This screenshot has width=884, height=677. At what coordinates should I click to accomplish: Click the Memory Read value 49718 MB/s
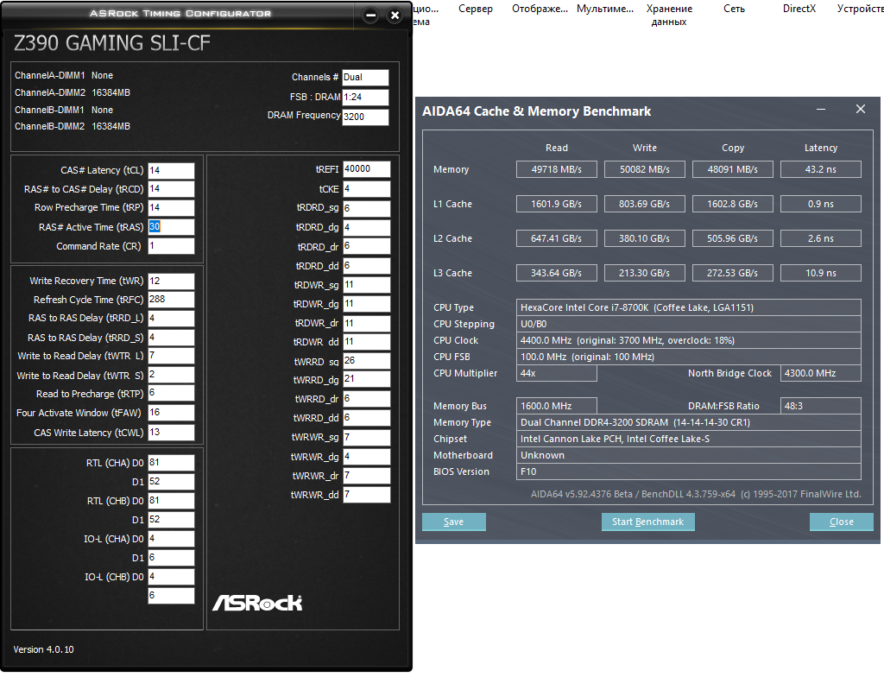pyautogui.click(x=557, y=169)
